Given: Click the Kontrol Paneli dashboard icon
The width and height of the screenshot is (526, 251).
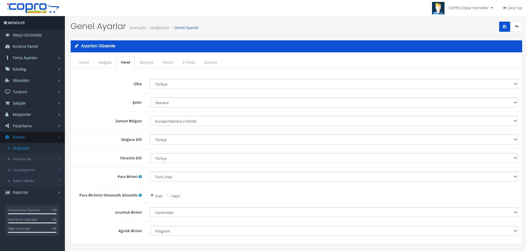Looking at the screenshot, I should point(7,46).
